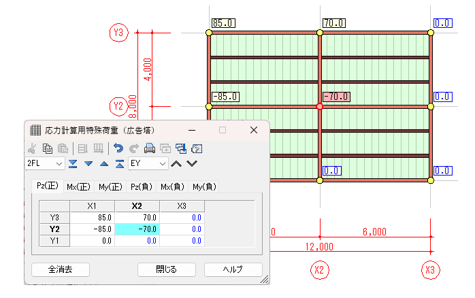This screenshot has height=298, width=475.
Task: Go down one floor with the blue down triangle
Action: coord(88,164)
